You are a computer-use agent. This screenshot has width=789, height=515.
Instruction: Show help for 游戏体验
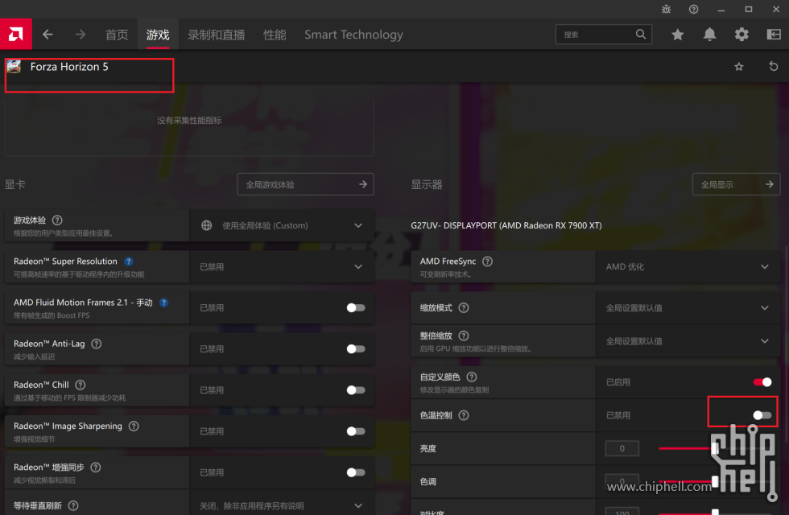coord(57,220)
